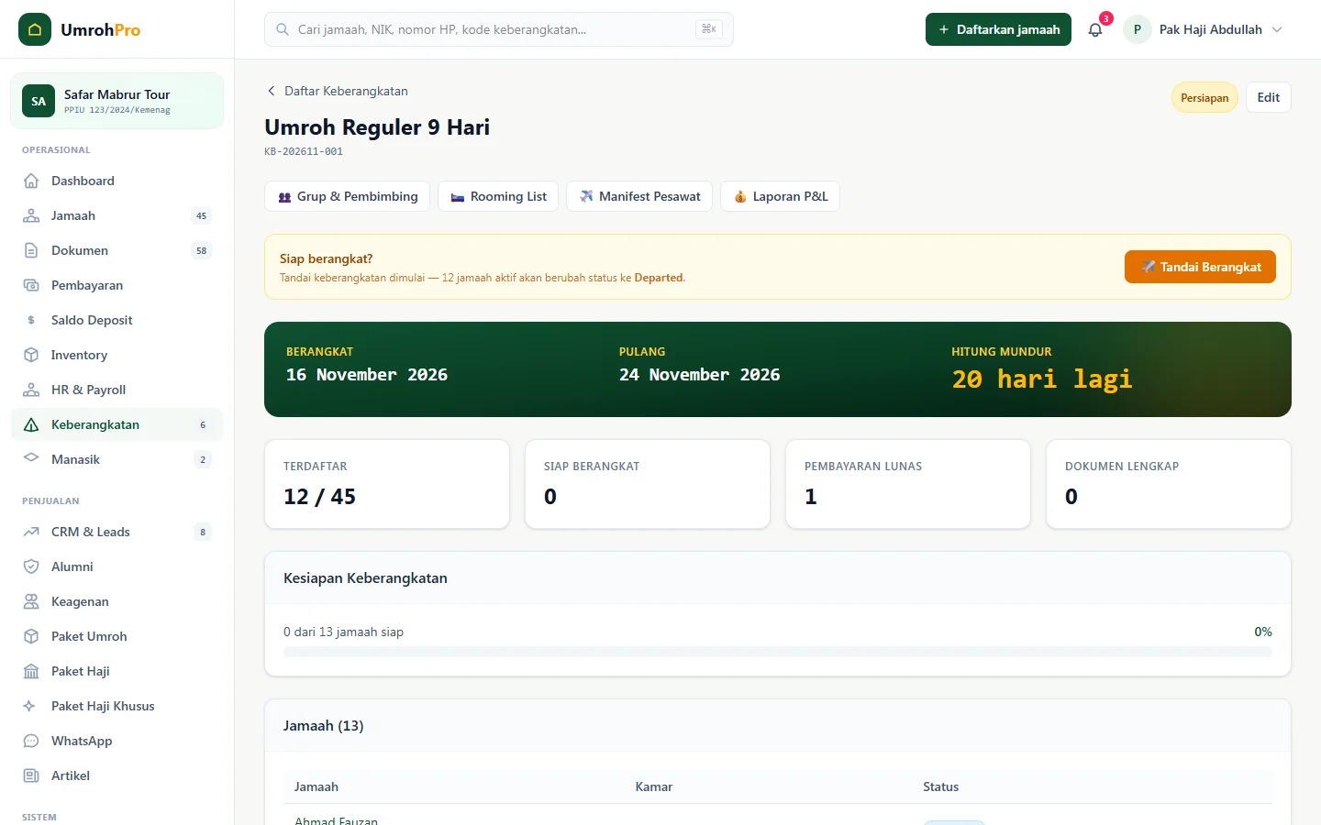The width and height of the screenshot is (1321, 825).
Task: Open Paket Haji Khusus
Action: pyautogui.click(x=117, y=706)
